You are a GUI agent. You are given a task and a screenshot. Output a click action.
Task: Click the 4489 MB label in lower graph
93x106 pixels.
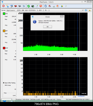(84, 94)
